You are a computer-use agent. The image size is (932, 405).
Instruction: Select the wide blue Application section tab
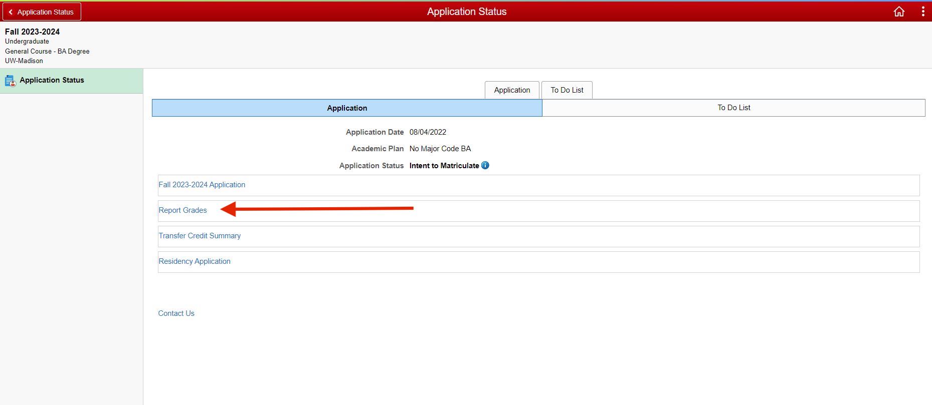click(x=347, y=108)
